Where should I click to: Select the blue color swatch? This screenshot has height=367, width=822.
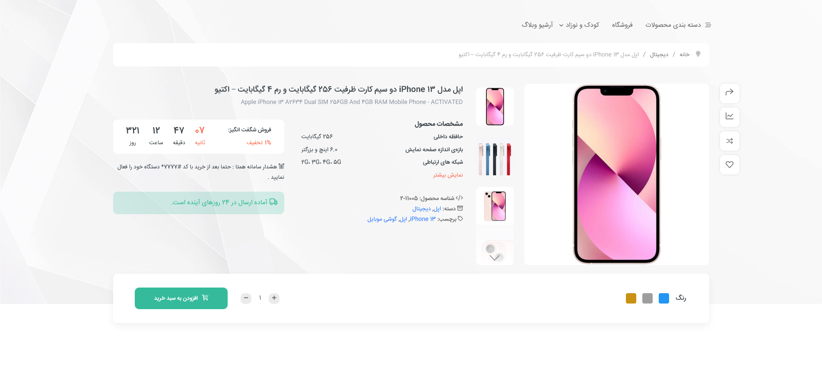[x=664, y=298]
